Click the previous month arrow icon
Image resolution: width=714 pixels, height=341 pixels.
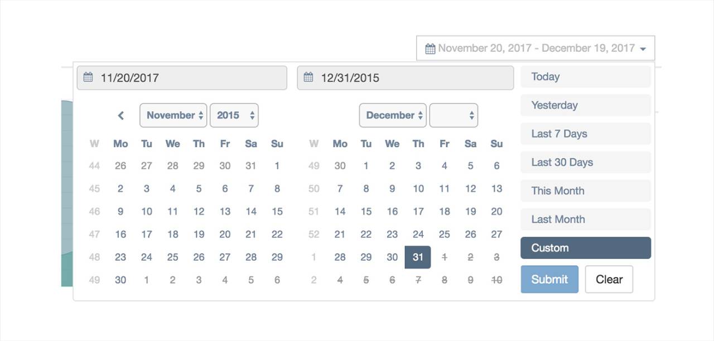point(120,115)
